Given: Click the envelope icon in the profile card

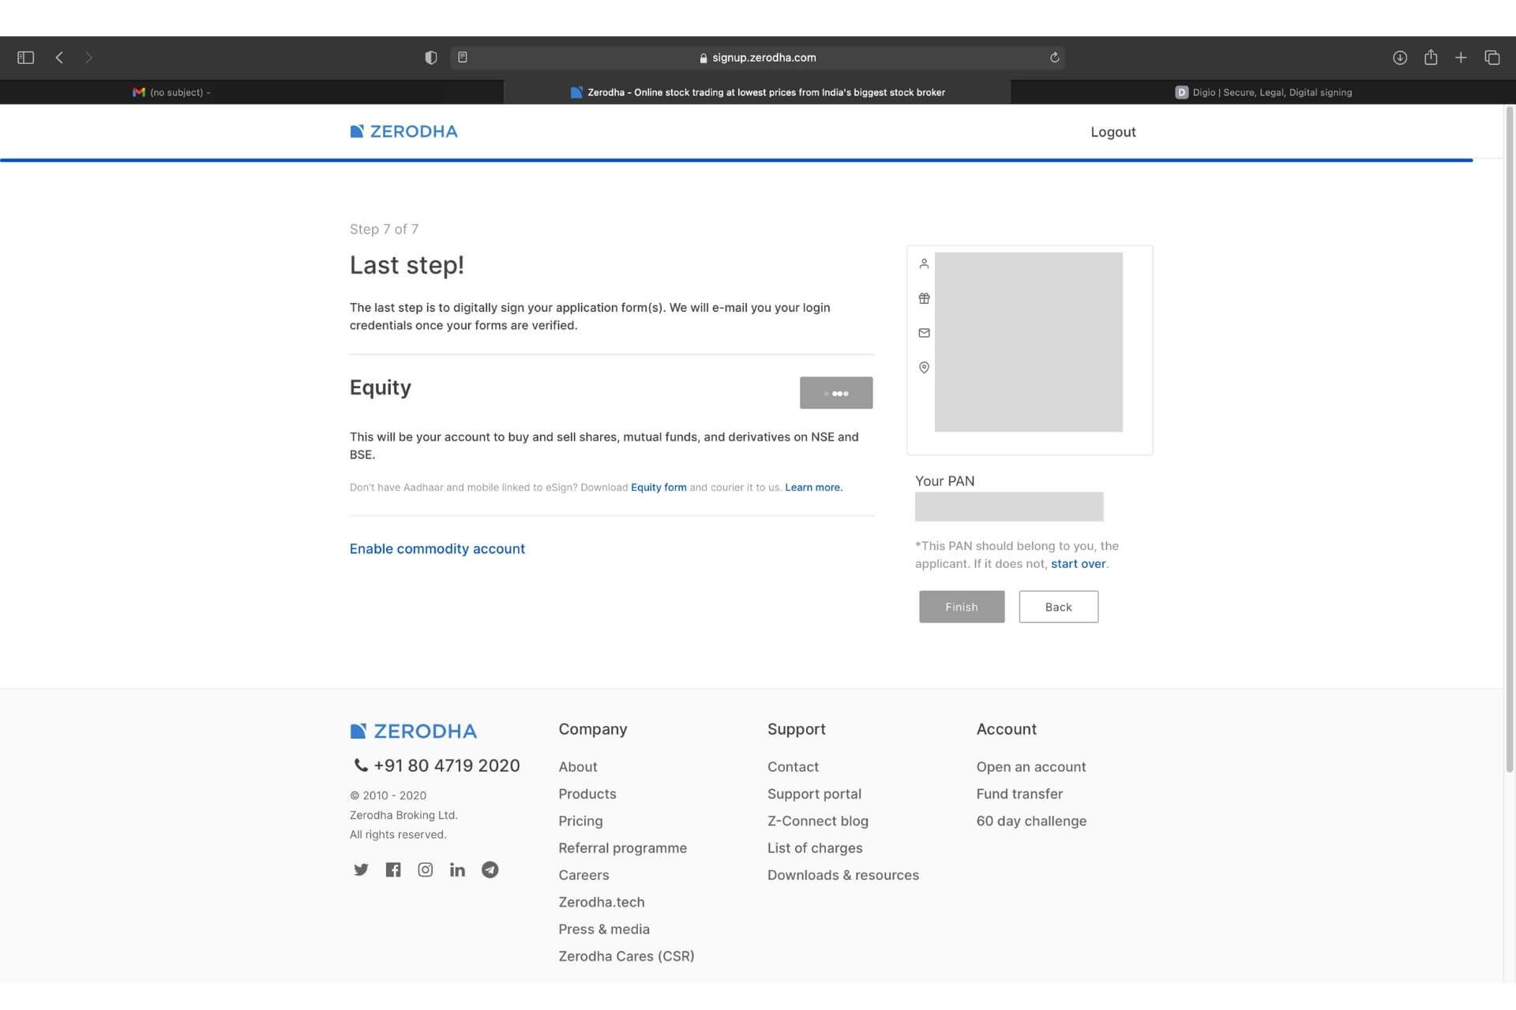Looking at the screenshot, I should 924,333.
